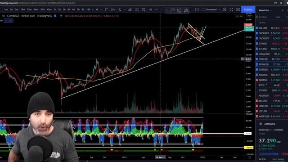Select the 5m timeframe
288x162 pixels.
coord(17,9)
